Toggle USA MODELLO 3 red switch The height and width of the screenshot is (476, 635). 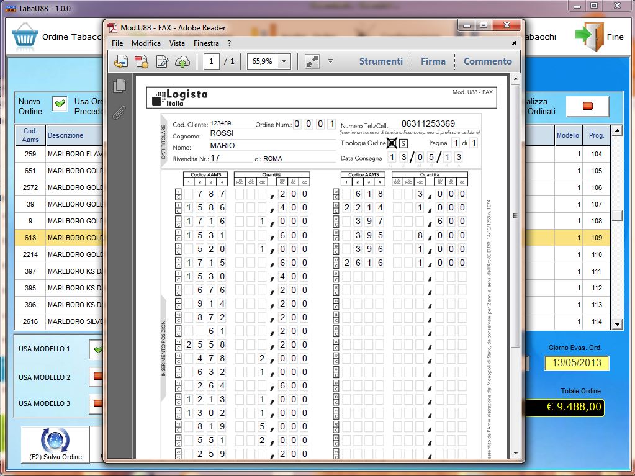(97, 403)
